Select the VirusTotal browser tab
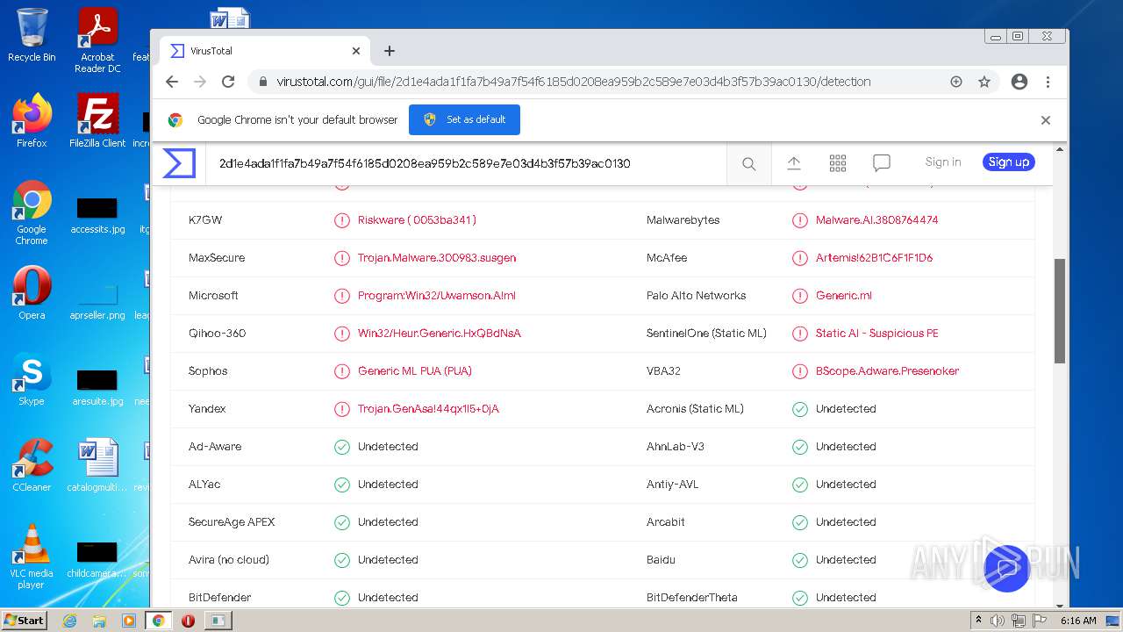 pos(266,51)
